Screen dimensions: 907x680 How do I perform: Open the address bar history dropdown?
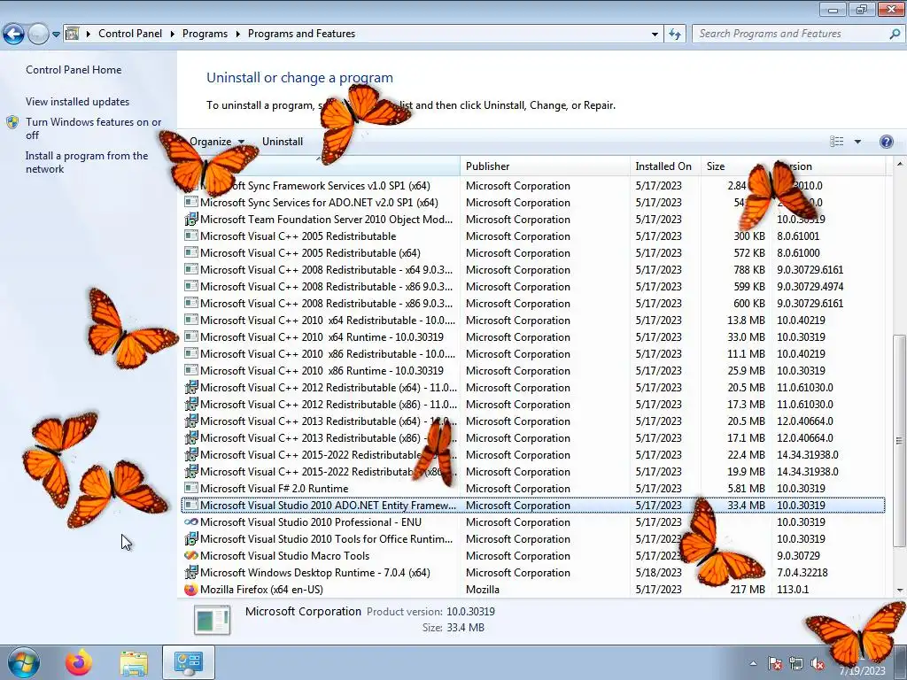coord(655,35)
